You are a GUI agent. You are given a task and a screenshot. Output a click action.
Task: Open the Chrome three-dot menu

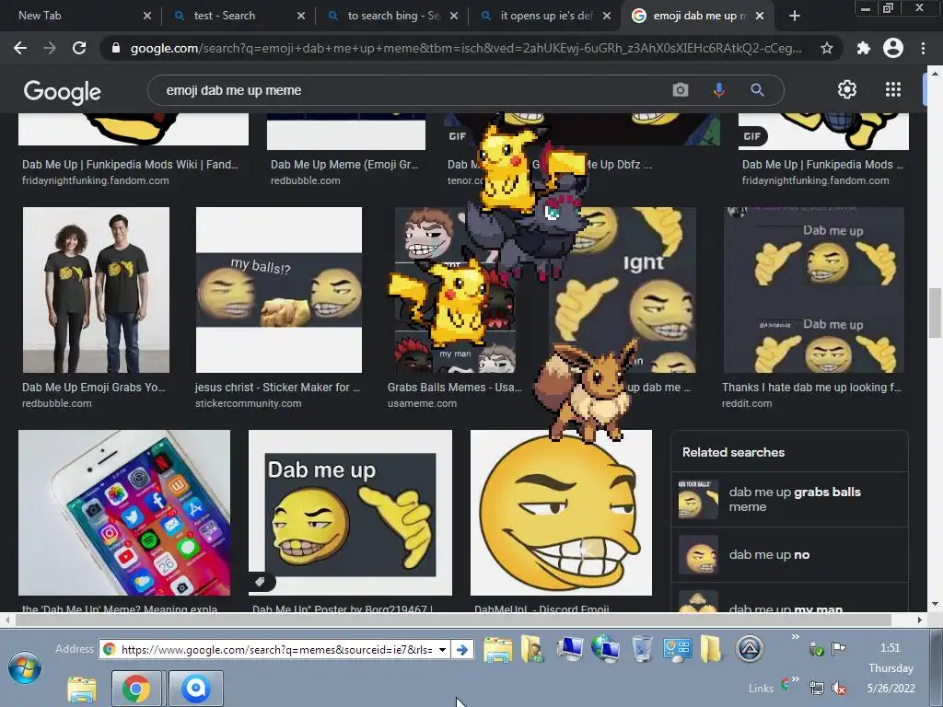click(923, 48)
